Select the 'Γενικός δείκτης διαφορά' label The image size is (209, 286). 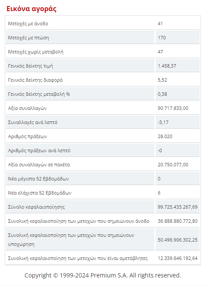pos(35,80)
